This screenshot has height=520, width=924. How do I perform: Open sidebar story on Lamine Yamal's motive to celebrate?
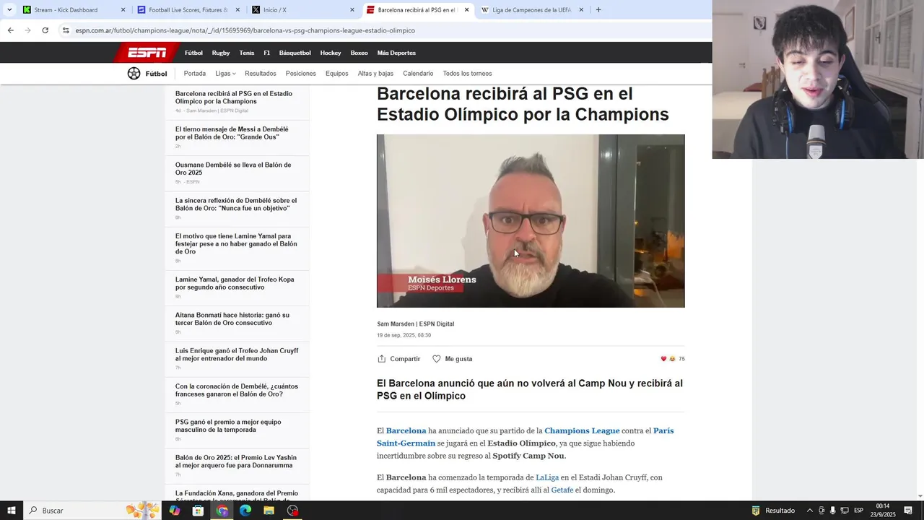pyautogui.click(x=236, y=243)
